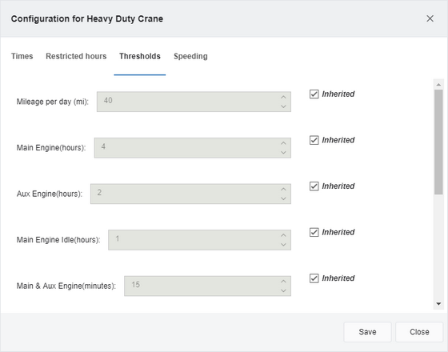Disable Inherited for Aux Engine hours
Viewport: 448px width, 352px height.
pyautogui.click(x=314, y=186)
